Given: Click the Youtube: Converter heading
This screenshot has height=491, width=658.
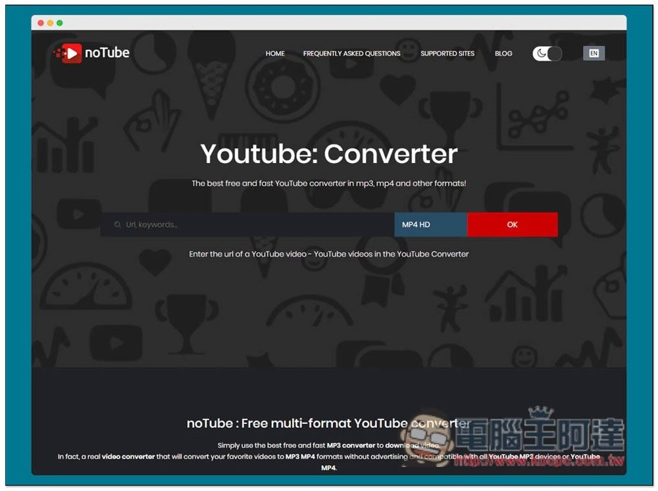Looking at the screenshot, I should point(329,154).
